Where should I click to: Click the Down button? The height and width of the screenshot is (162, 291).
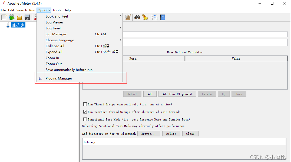coord(239,94)
